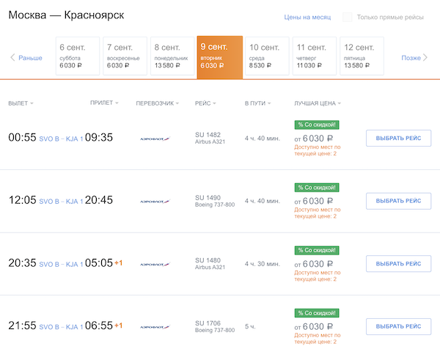Click Aeroflot logo on SU 1482 flight
This screenshot has height=357, width=440.
154,138
